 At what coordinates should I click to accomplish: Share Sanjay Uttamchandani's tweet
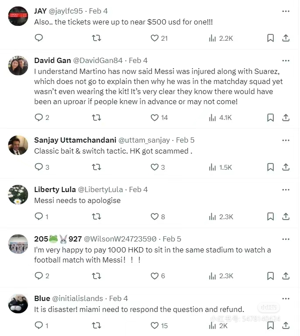pos(286,167)
